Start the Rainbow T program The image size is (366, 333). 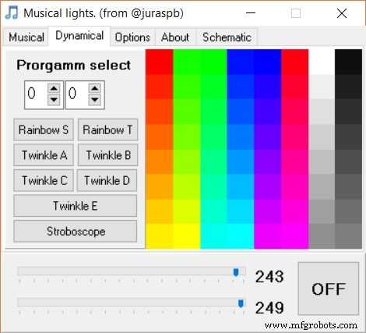coord(107,129)
